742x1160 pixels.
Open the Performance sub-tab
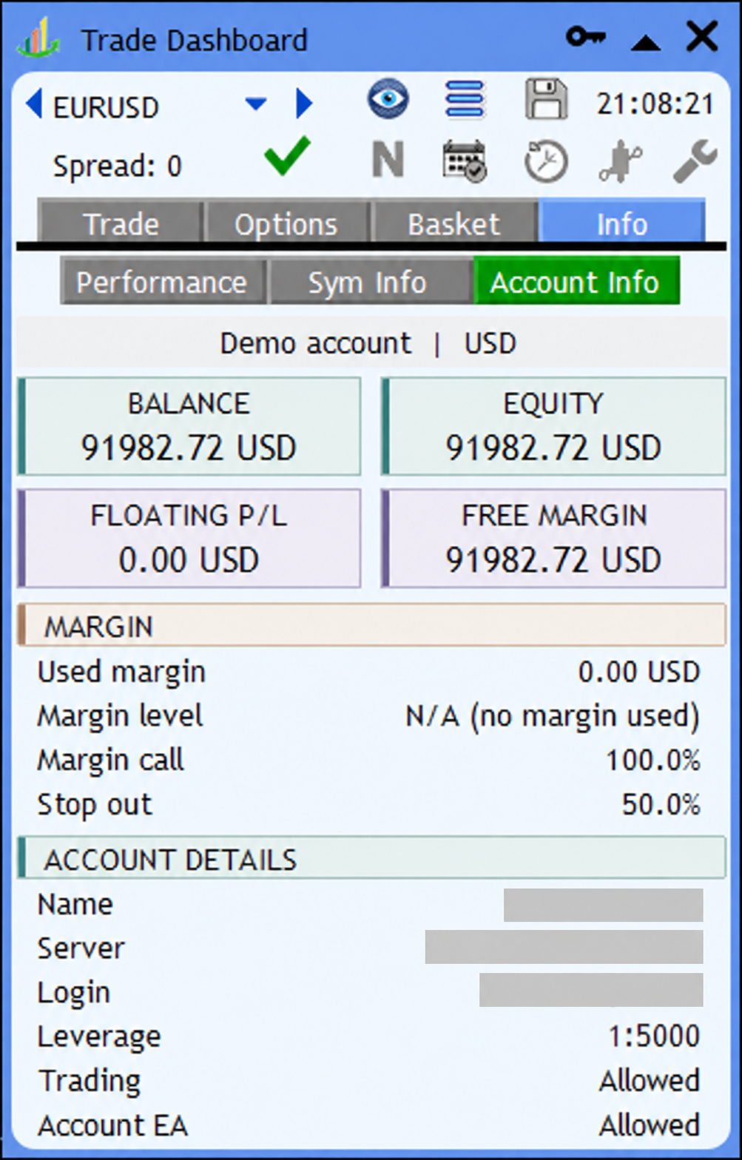tap(162, 282)
